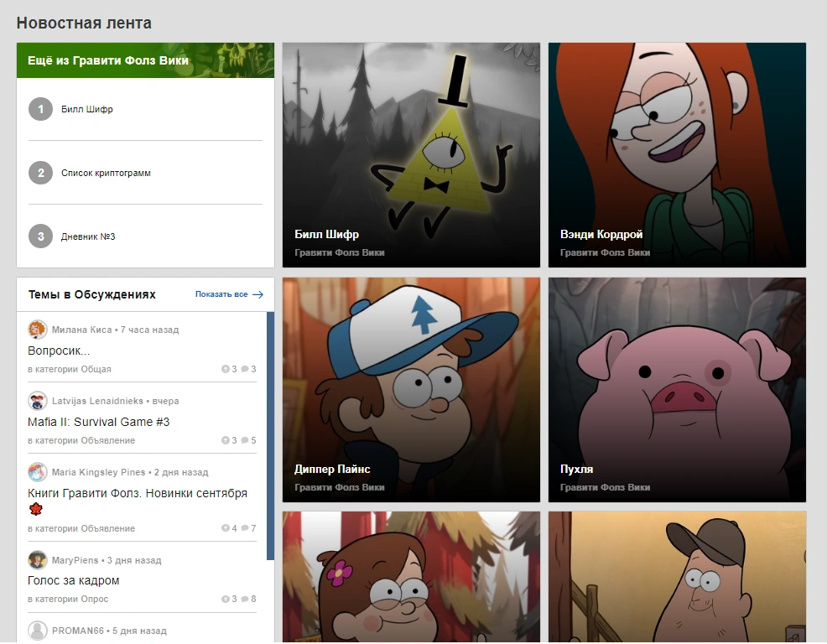Open the Список криптограмм article link
Screen dimensions: 827x644
[x=106, y=173]
